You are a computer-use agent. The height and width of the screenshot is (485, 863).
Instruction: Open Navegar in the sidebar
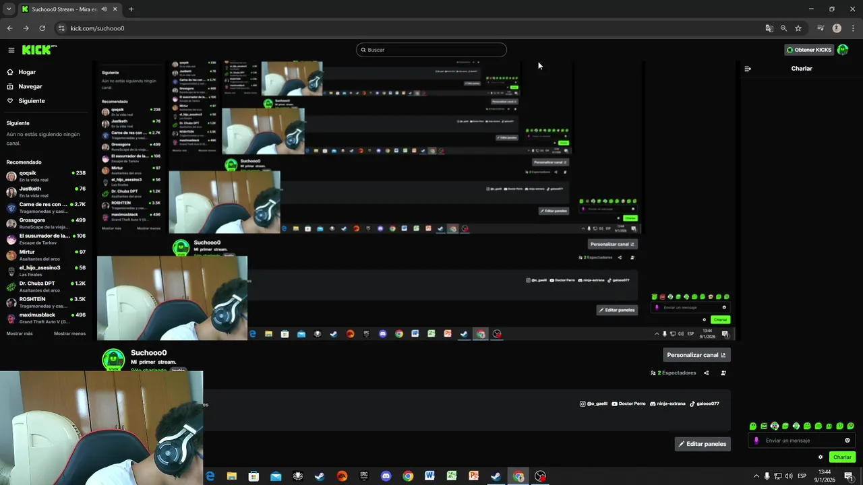pyautogui.click(x=30, y=86)
